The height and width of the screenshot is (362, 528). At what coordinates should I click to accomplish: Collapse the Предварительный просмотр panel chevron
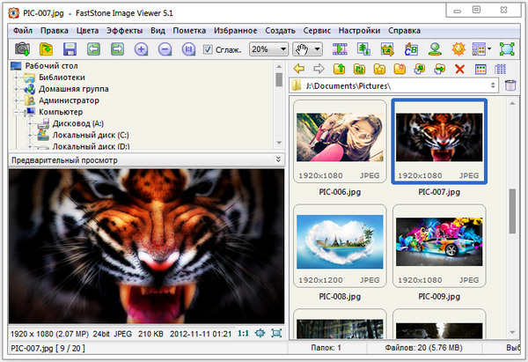[x=278, y=159]
